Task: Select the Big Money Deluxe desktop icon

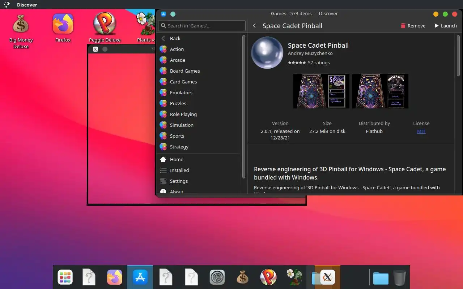Action: click(x=21, y=31)
